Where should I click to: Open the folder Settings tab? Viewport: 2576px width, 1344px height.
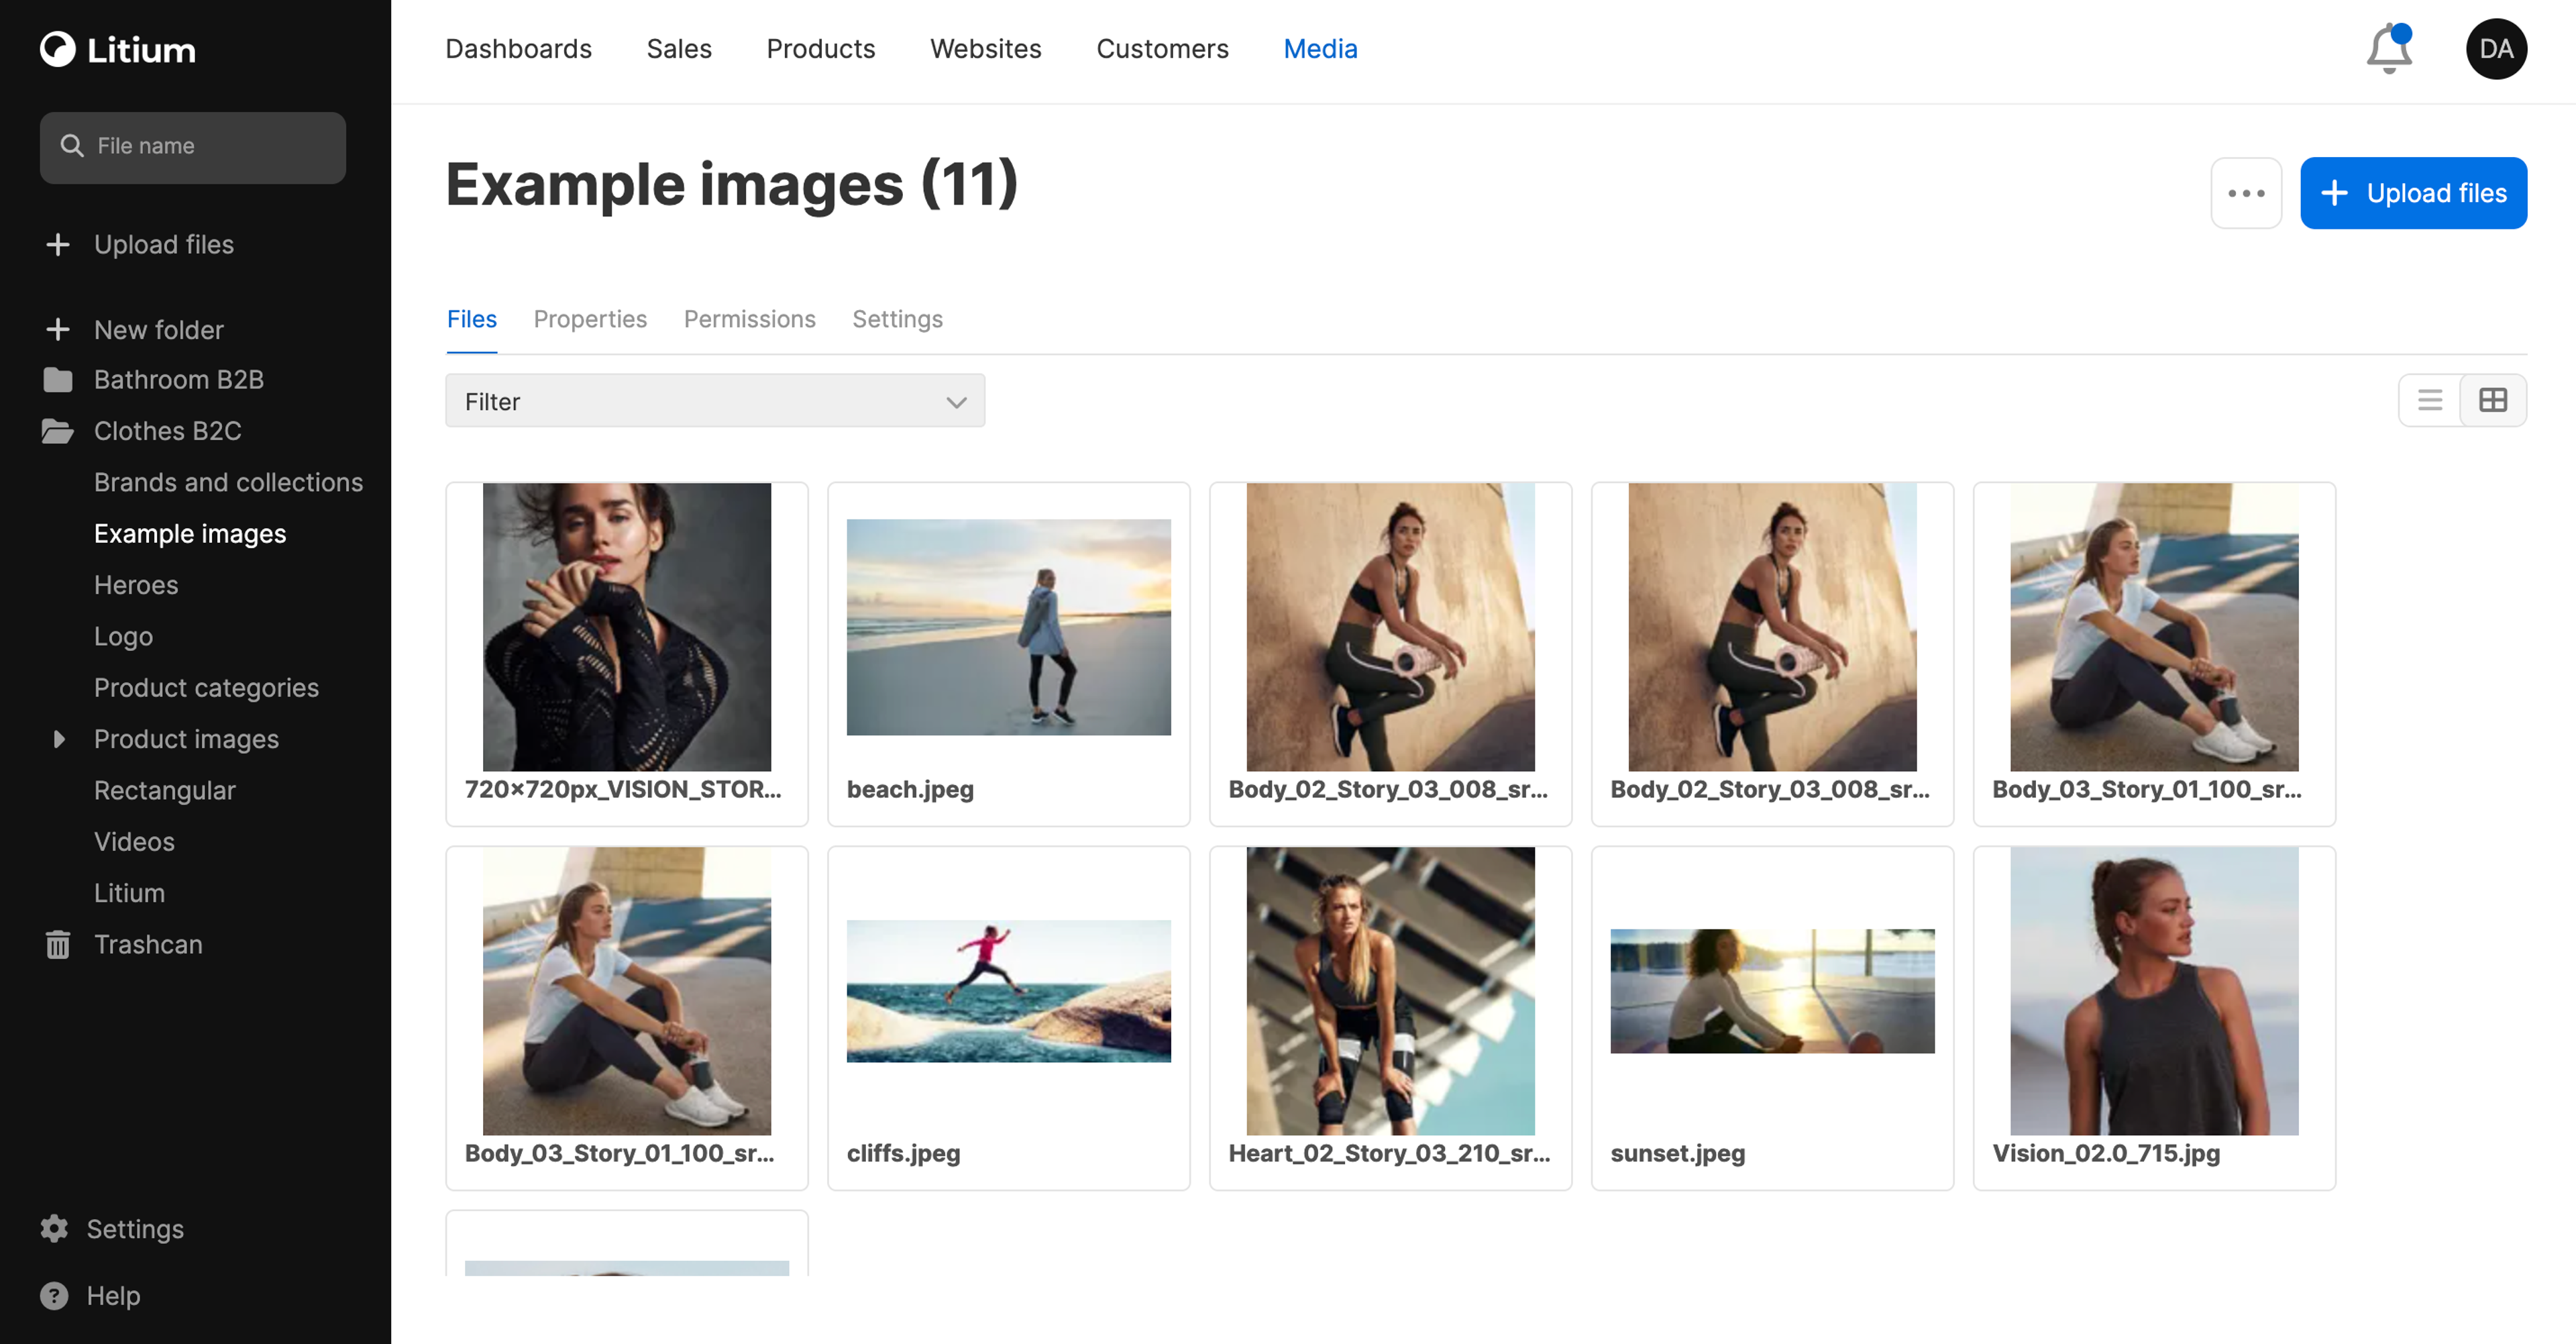pyautogui.click(x=897, y=319)
